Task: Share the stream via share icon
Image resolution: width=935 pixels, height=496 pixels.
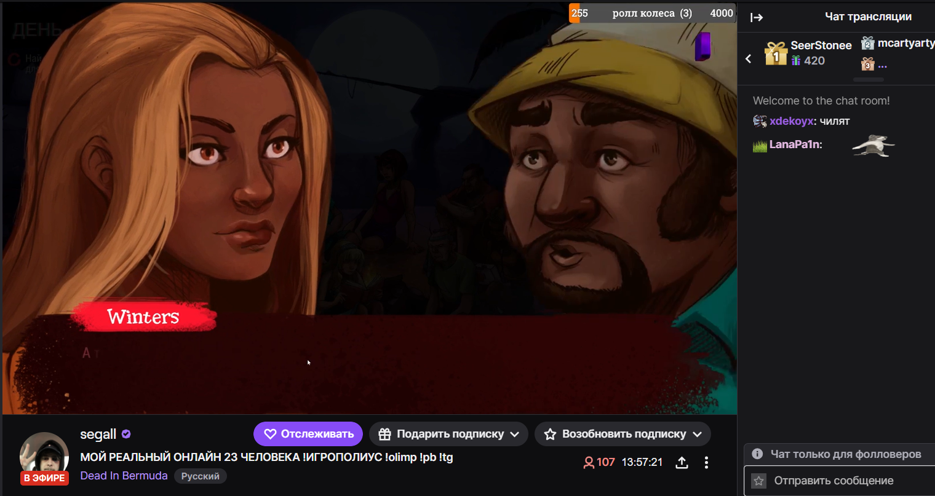Action: click(x=682, y=462)
